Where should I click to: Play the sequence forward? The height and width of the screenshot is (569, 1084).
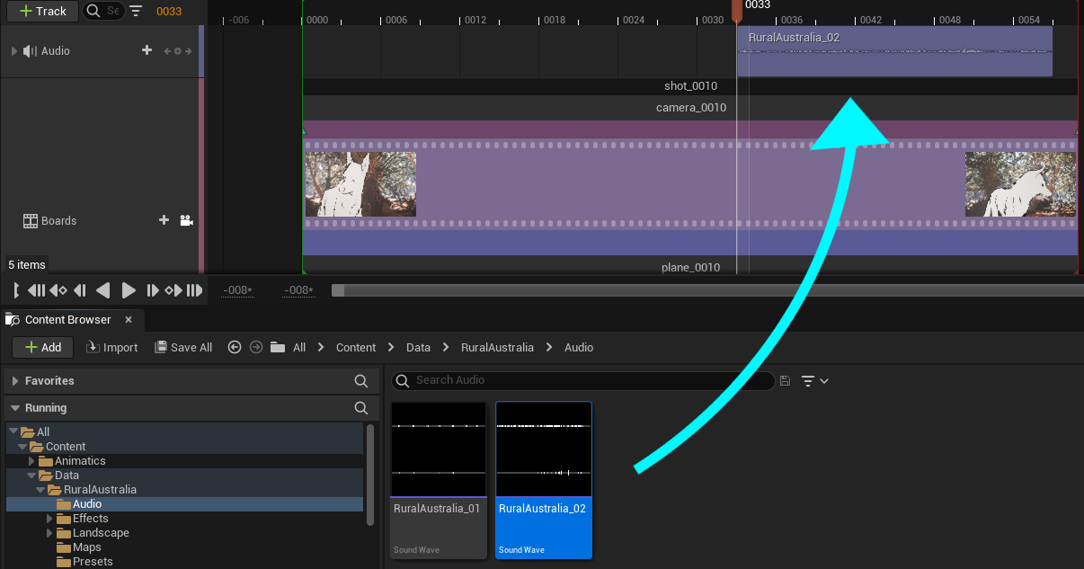(x=129, y=290)
